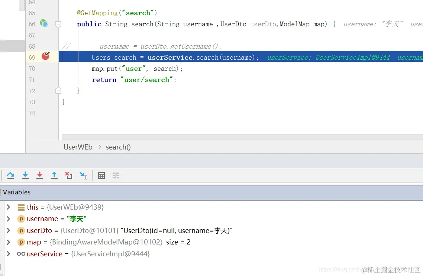Click the ModelMap parameter type on line 66
This screenshot has width=423, height=276.
pos(295,24)
